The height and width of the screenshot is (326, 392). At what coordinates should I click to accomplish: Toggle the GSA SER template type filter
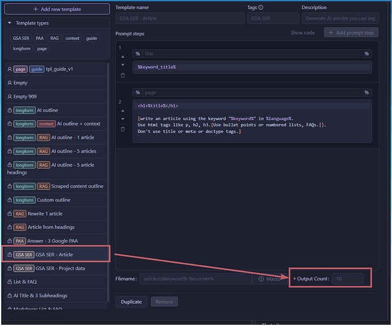click(x=22, y=39)
